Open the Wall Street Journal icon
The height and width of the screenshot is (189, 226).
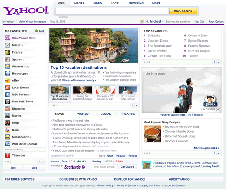[x=8, y=144]
